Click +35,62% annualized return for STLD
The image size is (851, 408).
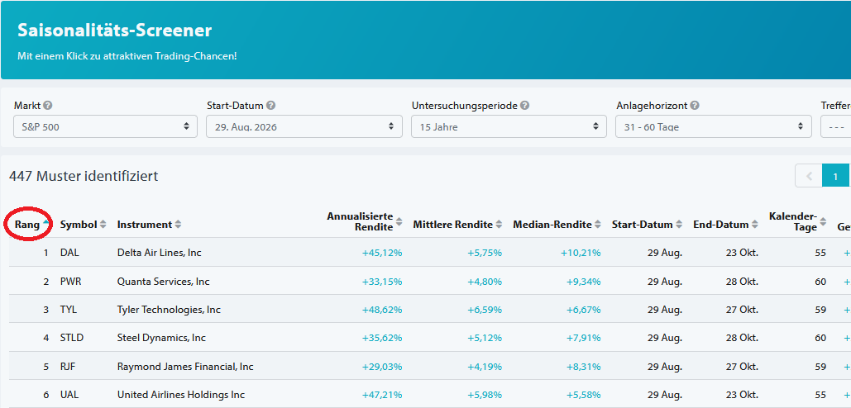382,338
